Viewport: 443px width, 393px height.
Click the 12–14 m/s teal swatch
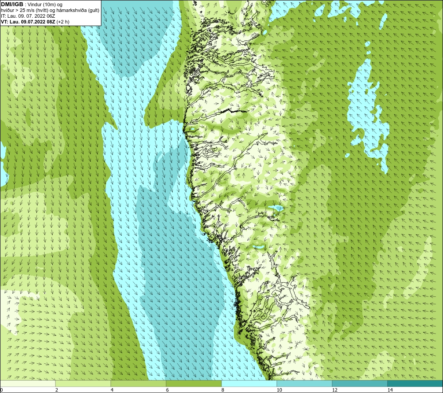coord(360,383)
